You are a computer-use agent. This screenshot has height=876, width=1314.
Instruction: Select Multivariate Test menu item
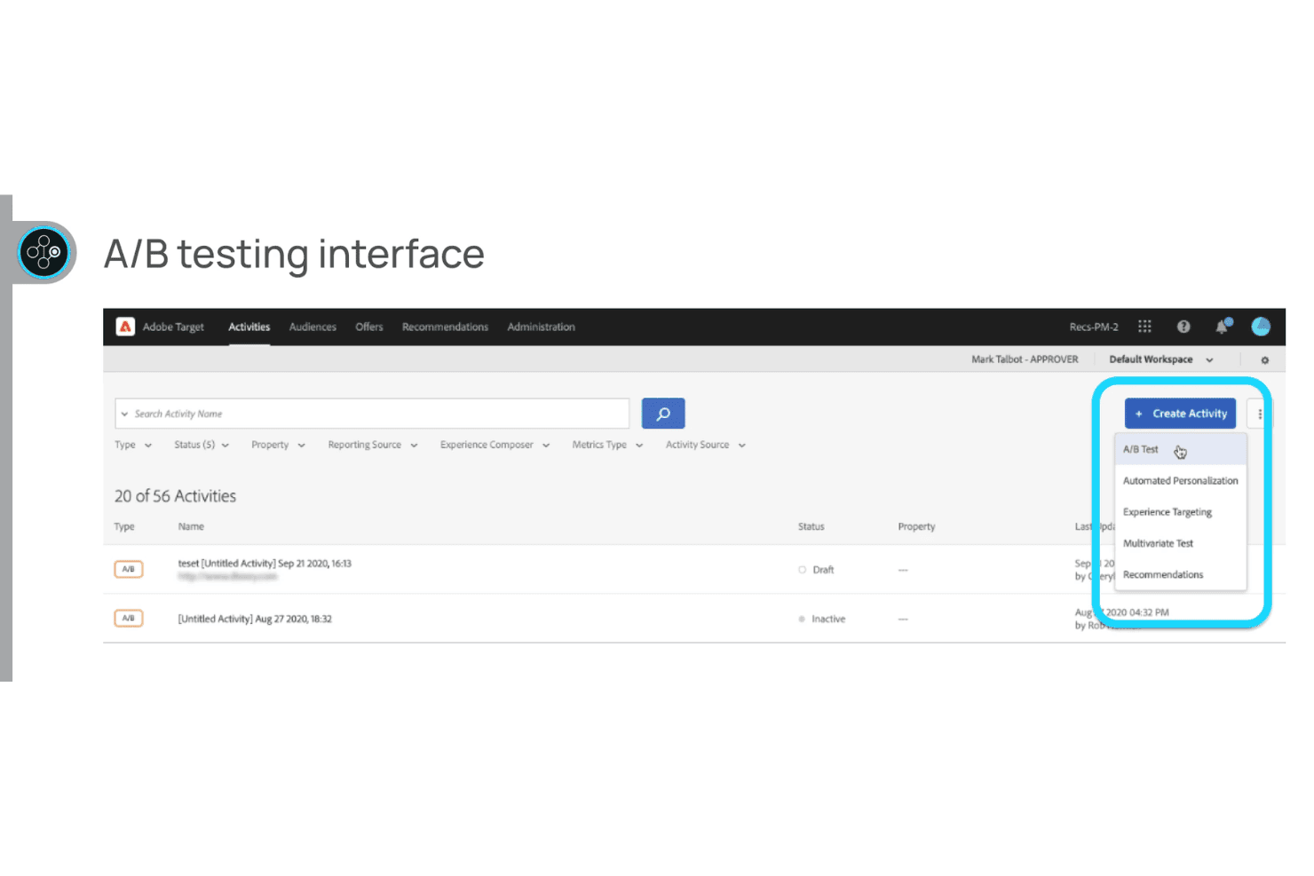pyautogui.click(x=1181, y=543)
